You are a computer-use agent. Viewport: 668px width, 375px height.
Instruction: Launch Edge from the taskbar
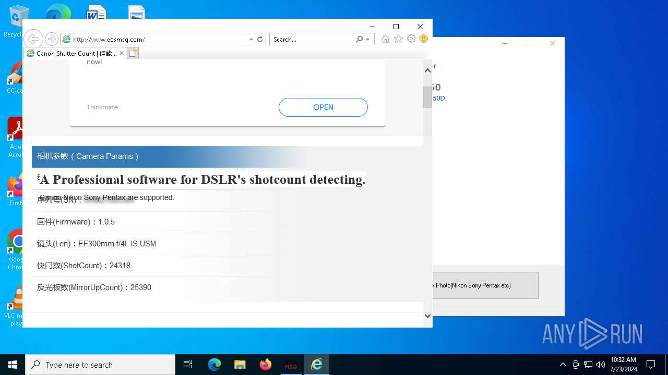point(214,365)
